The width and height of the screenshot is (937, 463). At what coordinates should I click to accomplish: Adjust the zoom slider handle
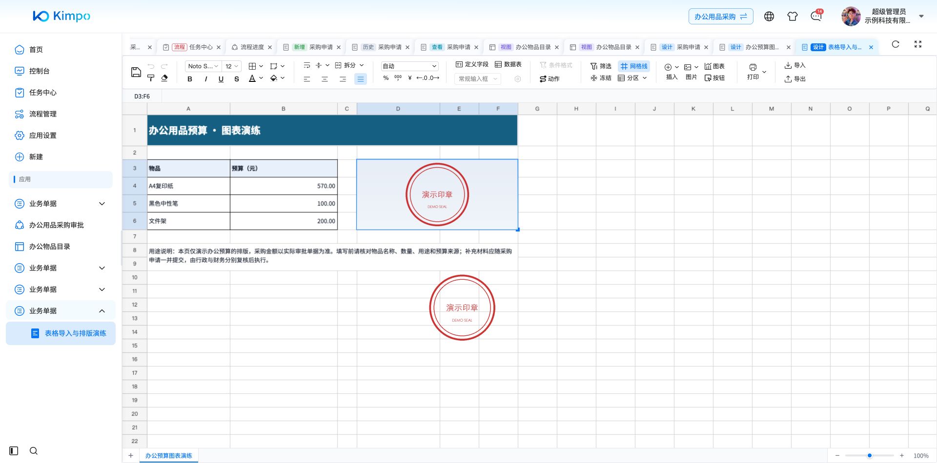(870, 456)
